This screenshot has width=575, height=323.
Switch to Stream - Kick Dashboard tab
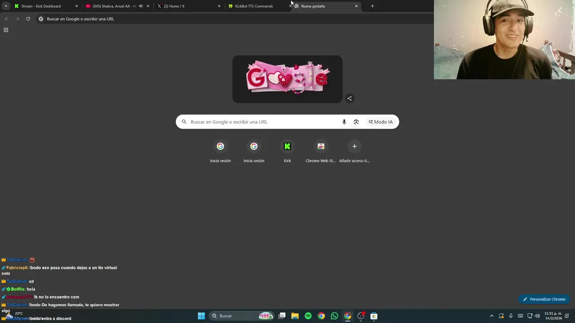point(46,6)
